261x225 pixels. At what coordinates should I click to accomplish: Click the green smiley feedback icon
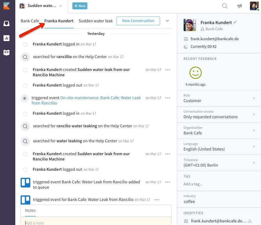(196, 73)
